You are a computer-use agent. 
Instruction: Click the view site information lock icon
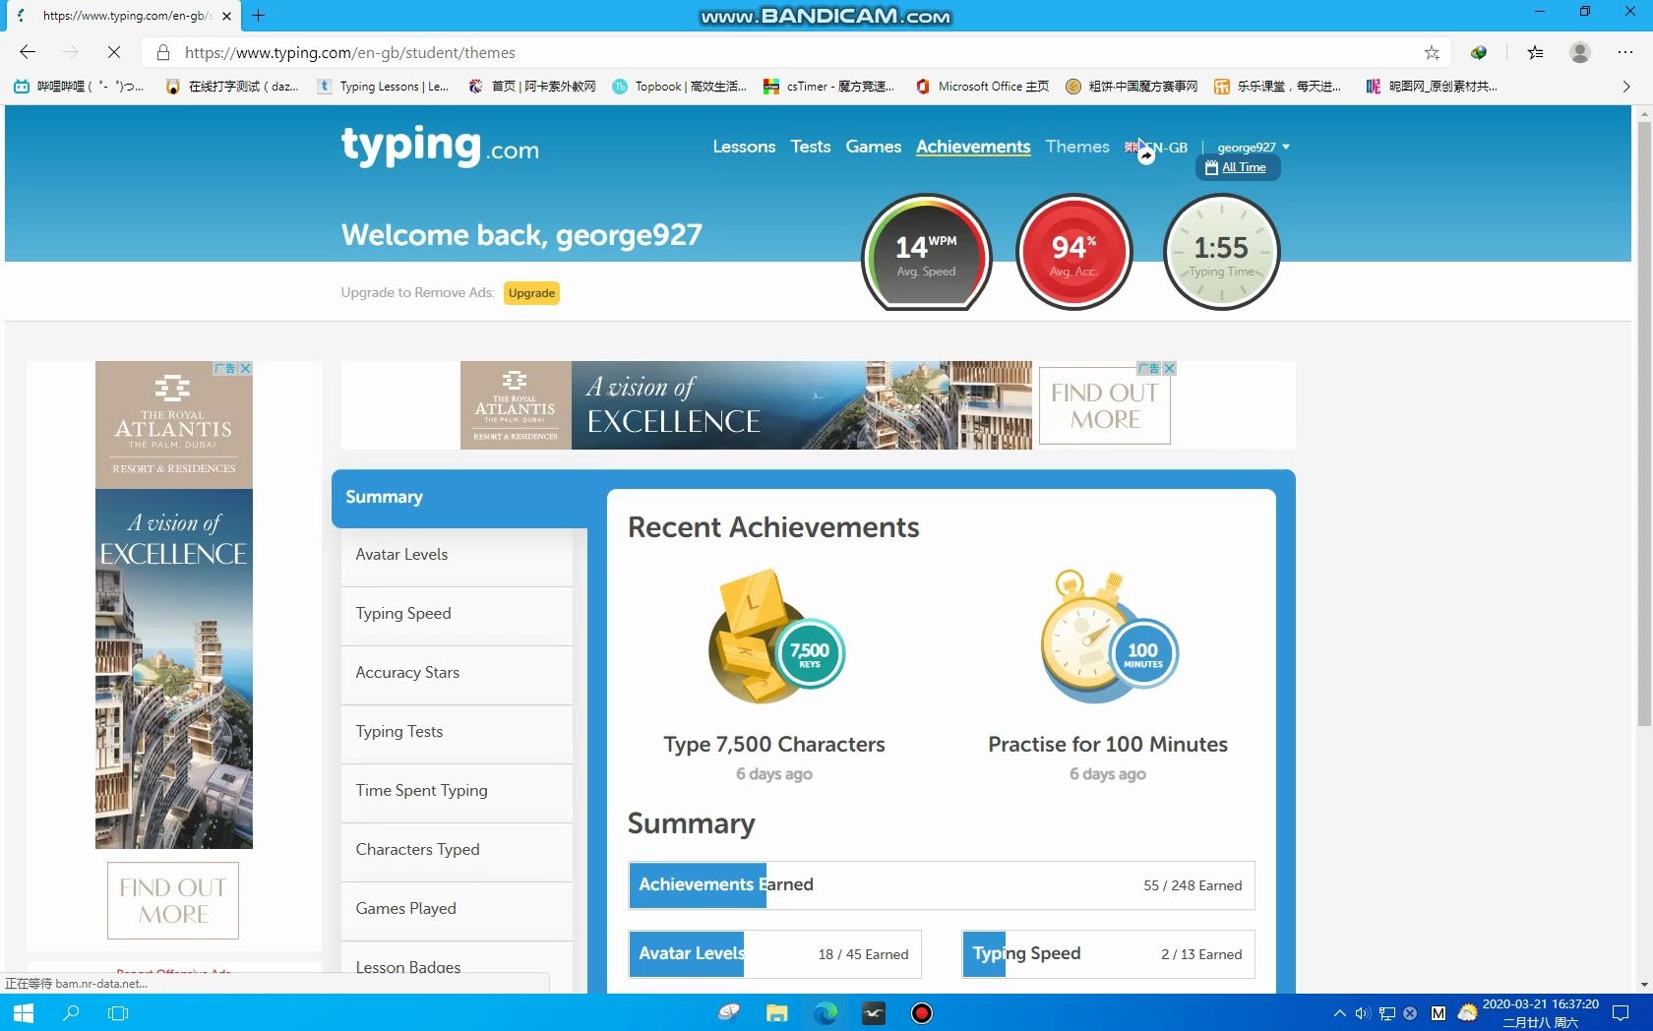pos(163,52)
